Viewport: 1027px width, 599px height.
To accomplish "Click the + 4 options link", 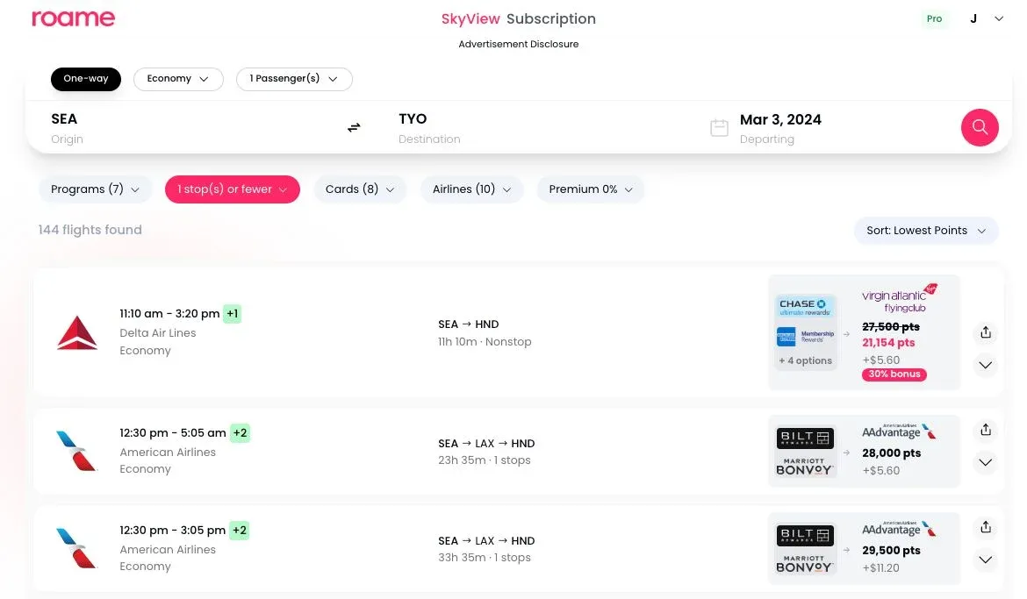I will coord(805,360).
